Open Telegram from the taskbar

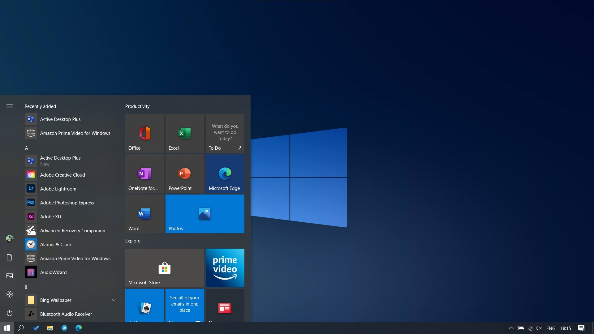(x=64, y=328)
